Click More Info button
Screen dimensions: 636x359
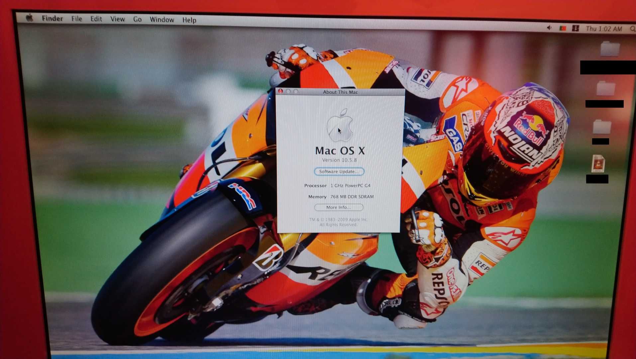(x=339, y=207)
